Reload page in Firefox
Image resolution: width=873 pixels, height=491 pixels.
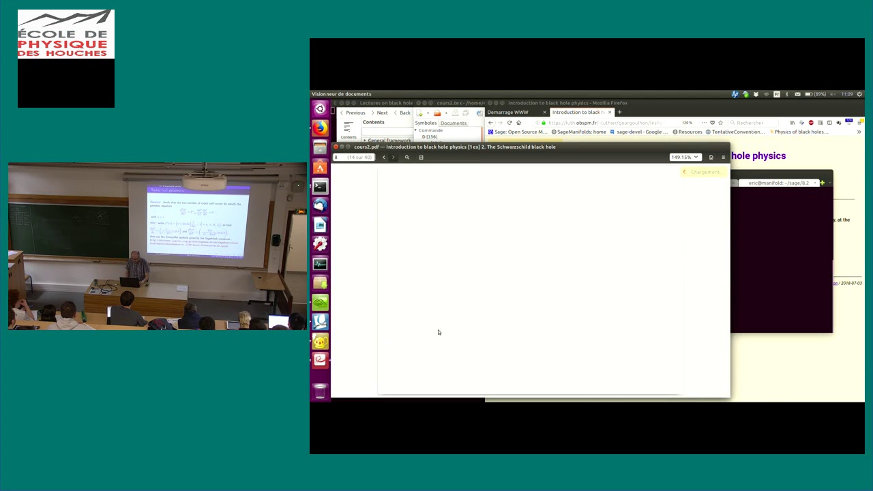point(509,123)
